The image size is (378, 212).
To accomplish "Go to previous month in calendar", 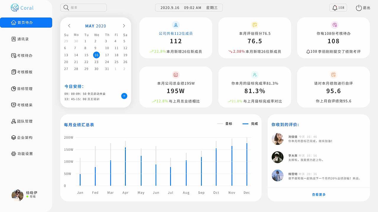I will (x=69, y=26).
